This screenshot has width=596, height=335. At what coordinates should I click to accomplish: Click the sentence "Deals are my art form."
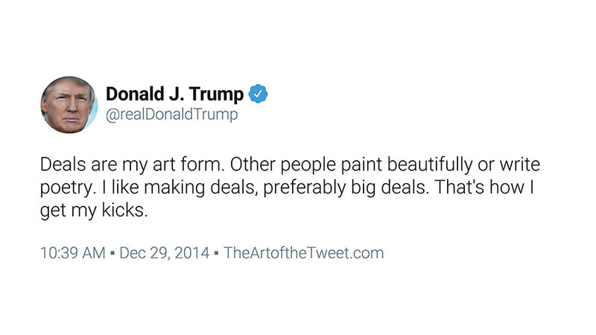click(110, 164)
